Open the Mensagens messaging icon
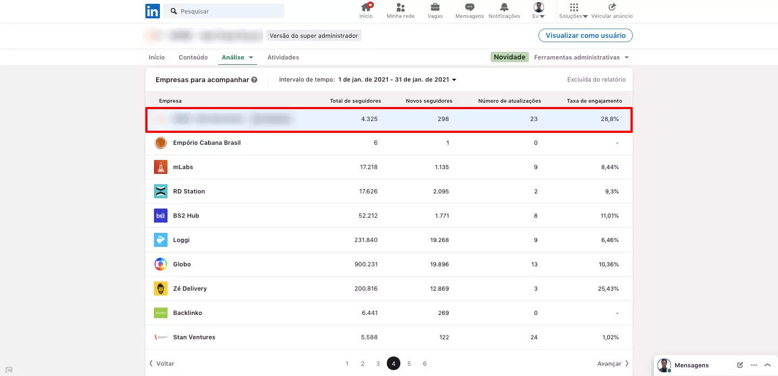Viewport: 778px width, 376px height. click(469, 8)
